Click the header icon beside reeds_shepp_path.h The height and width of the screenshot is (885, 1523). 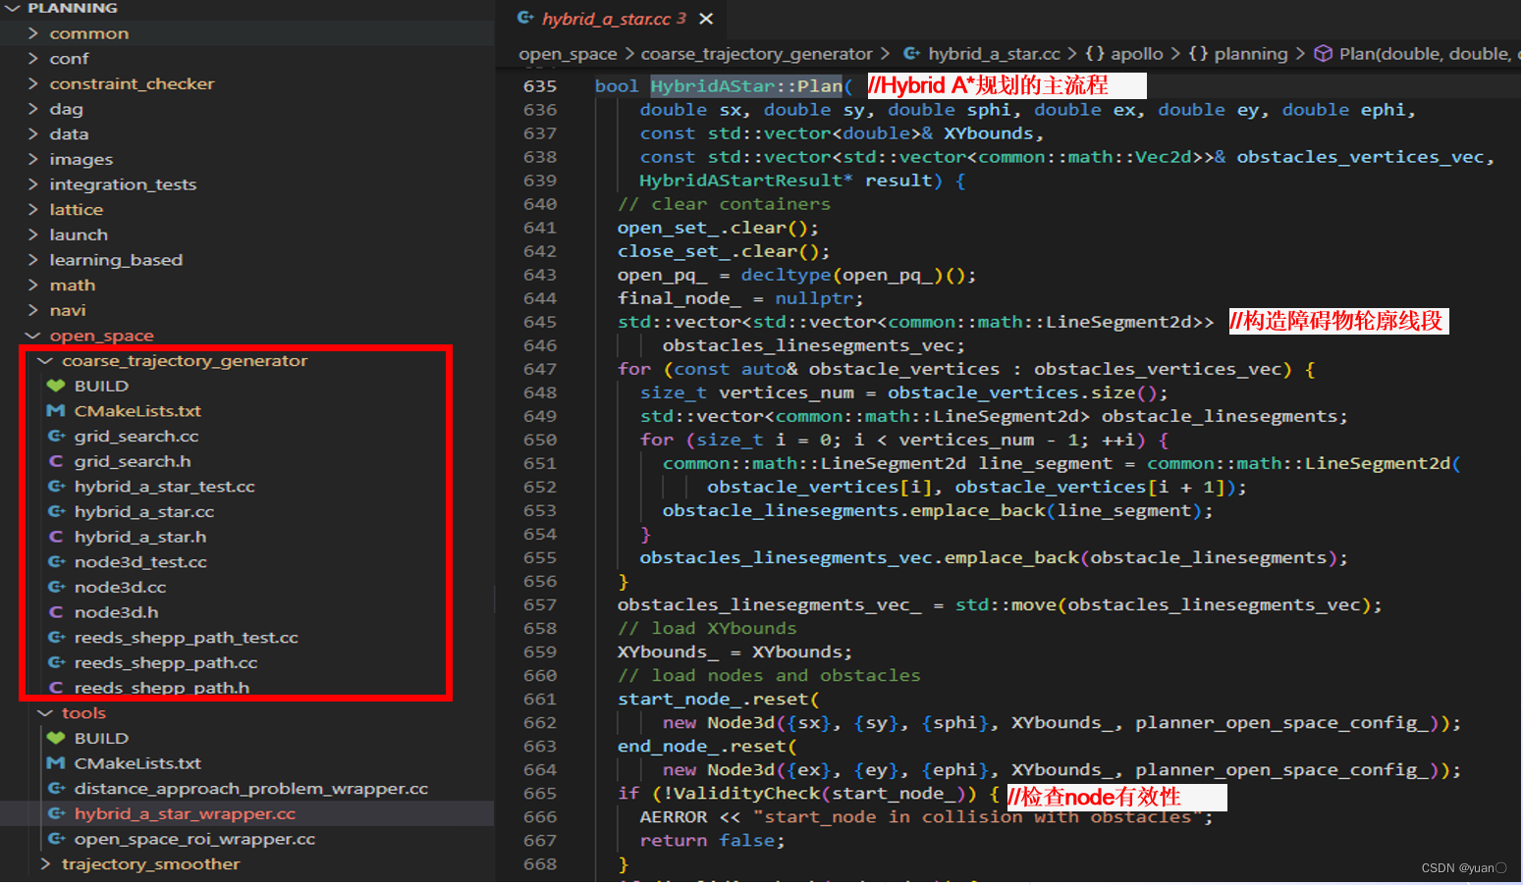click(56, 688)
